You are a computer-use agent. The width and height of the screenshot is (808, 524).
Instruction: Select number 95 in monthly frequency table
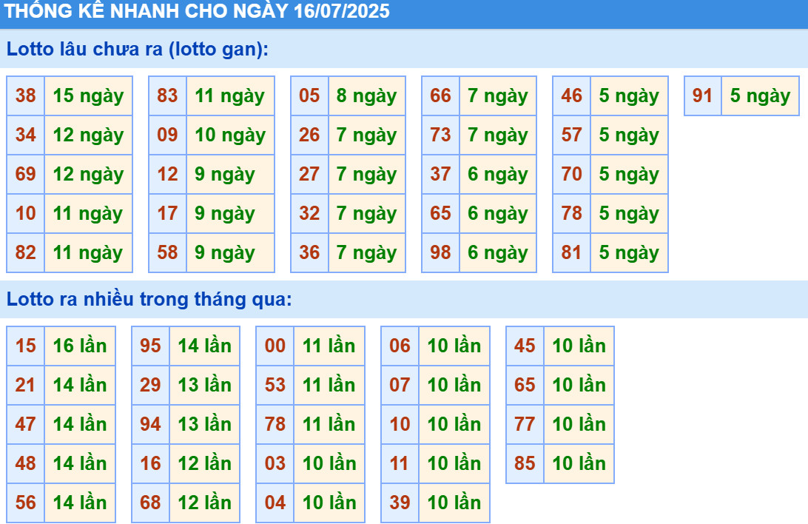(150, 346)
